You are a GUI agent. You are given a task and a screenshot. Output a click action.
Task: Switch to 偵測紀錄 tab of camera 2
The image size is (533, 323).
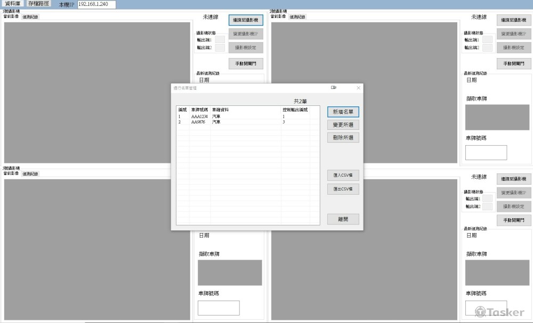tap(297, 16)
